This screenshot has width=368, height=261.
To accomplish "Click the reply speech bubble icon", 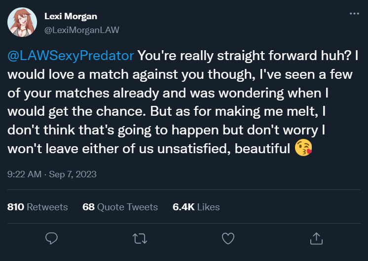I will (52, 238).
